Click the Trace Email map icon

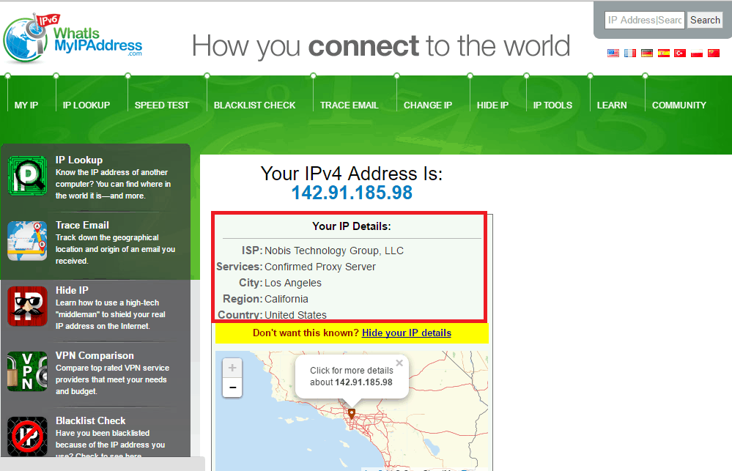coord(28,241)
